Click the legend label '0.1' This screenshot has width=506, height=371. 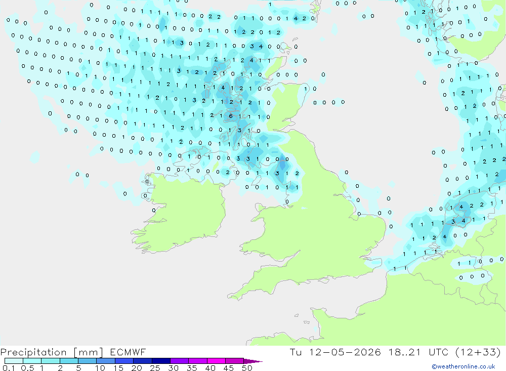9,368
